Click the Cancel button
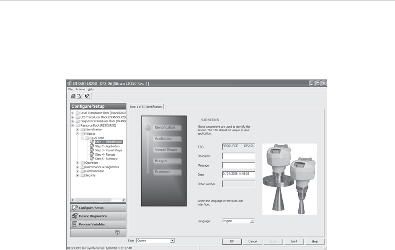Screen dimensions: 395x250 [252, 242]
